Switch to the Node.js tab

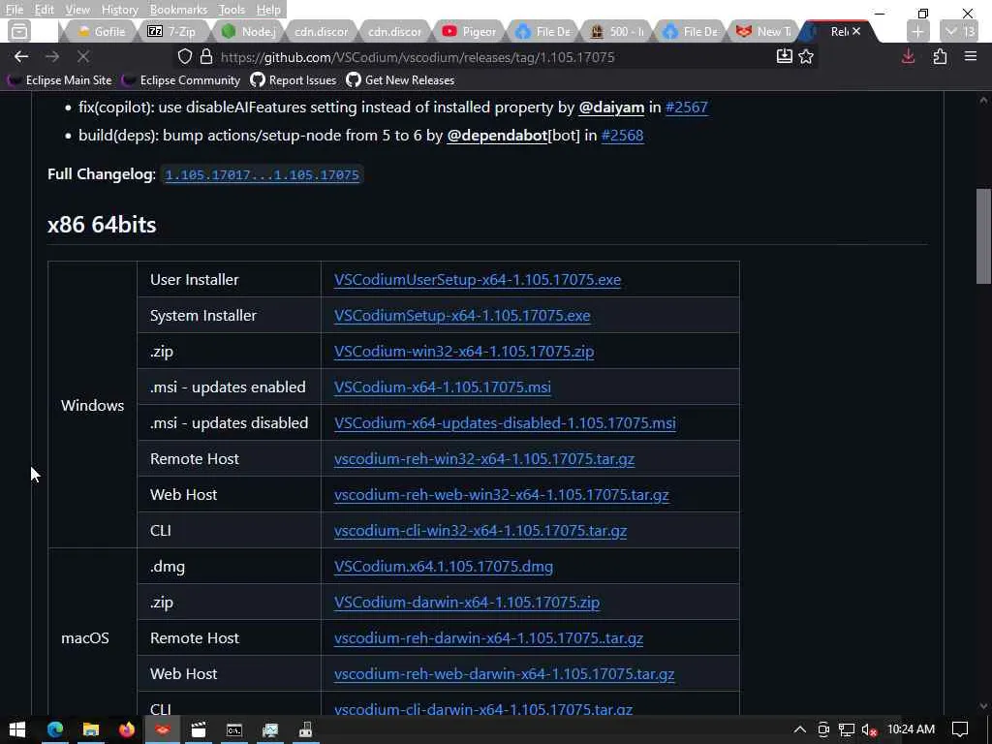coord(248,31)
